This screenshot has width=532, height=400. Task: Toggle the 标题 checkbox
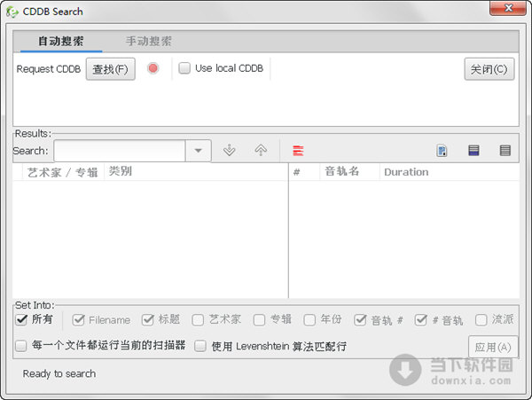pos(148,319)
